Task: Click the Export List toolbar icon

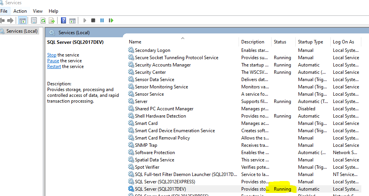Action: 52,20
